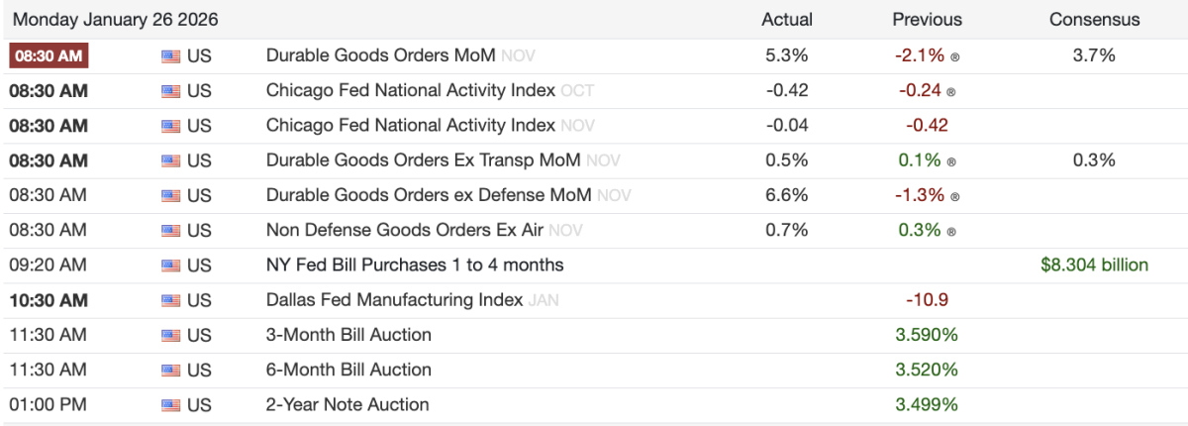Open Non Defense Goods Orders Ex Air details
Image resolution: width=1188 pixels, height=426 pixels.
pos(404,230)
